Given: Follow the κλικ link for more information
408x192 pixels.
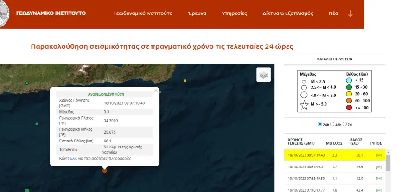Looking at the screenshot, I should [x=74, y=158].
